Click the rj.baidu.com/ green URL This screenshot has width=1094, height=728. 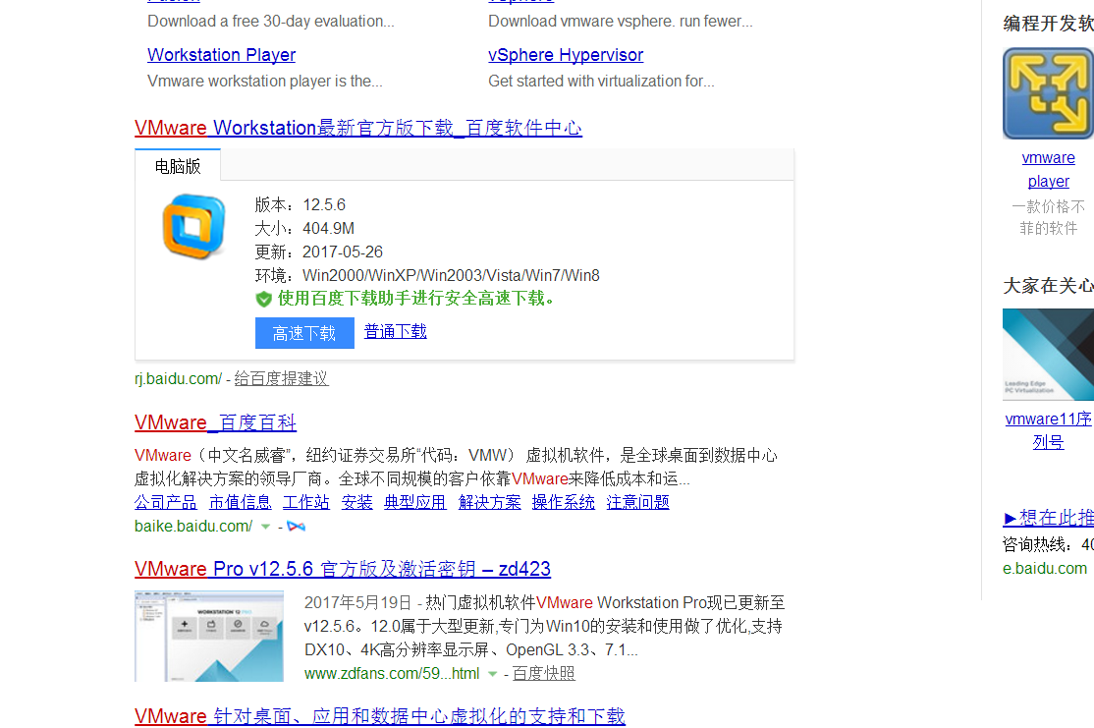point(178,378)
